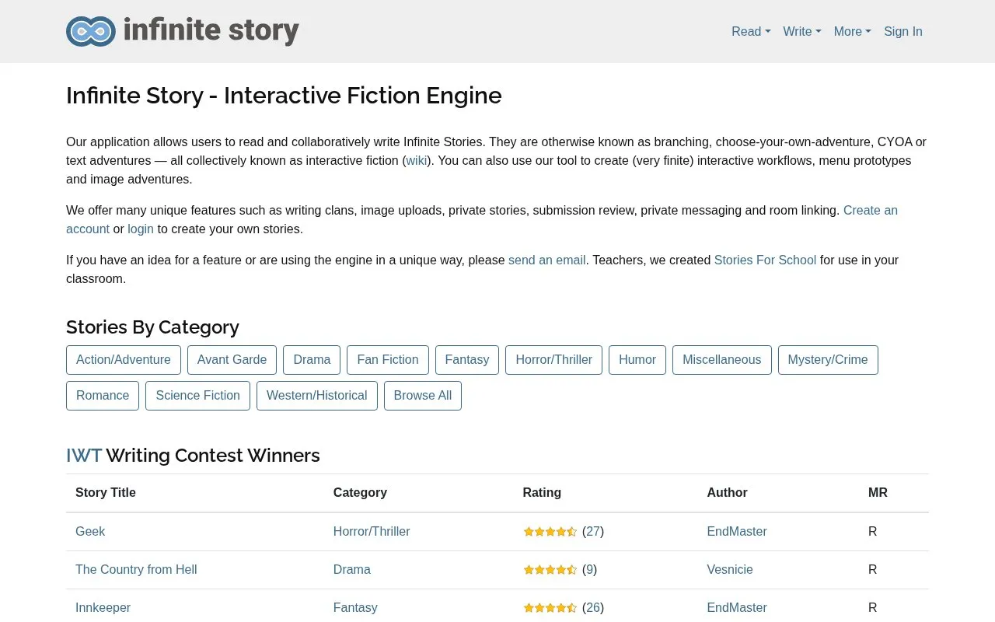
Task: Click the Story Title column header
Action: coord(106,493)
